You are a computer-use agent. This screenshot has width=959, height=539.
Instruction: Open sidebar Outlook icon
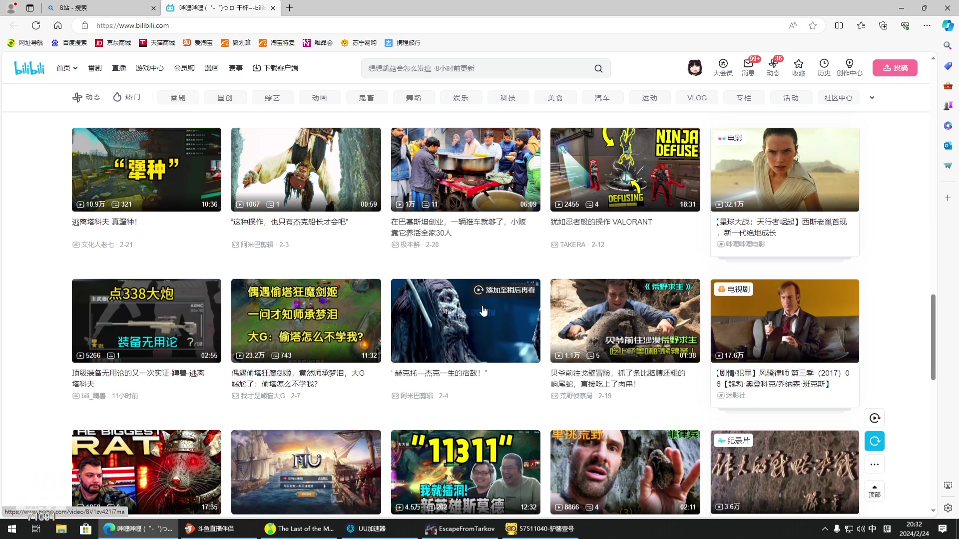coord(948,145)
